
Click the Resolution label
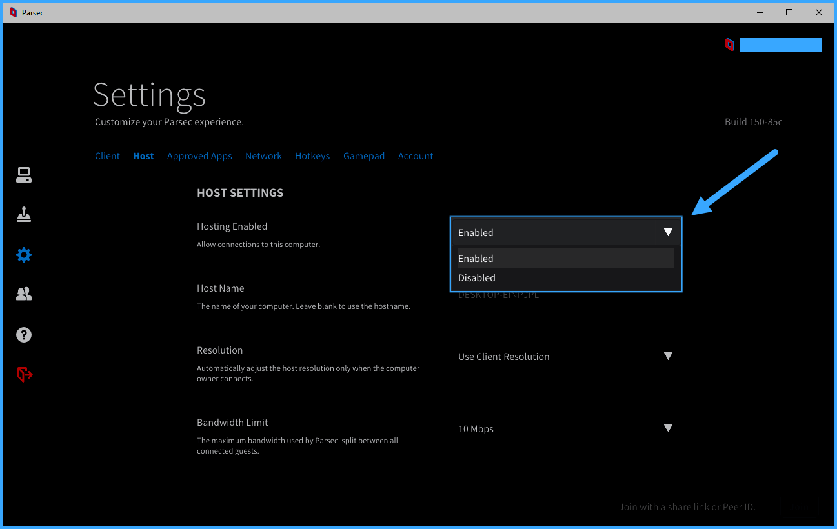pyautogui.click(x=220, y=350)
